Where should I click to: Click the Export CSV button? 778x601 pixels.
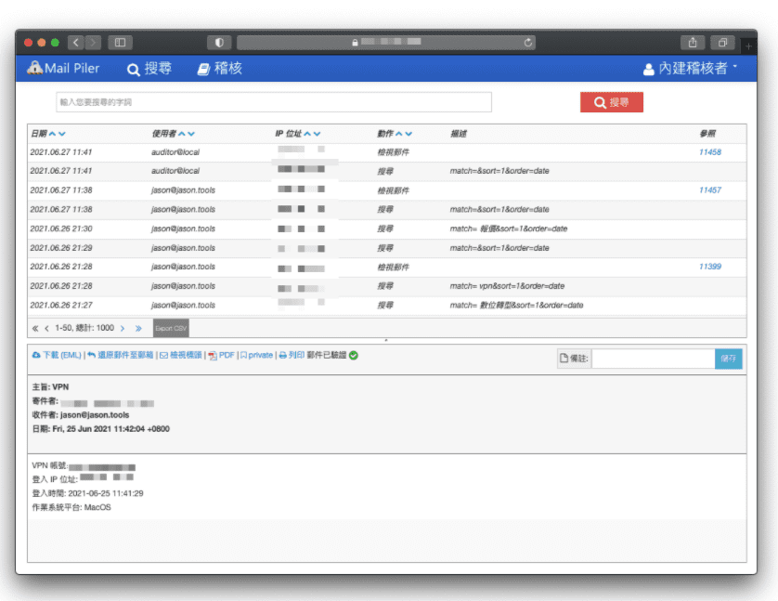[x=171, y=328]
